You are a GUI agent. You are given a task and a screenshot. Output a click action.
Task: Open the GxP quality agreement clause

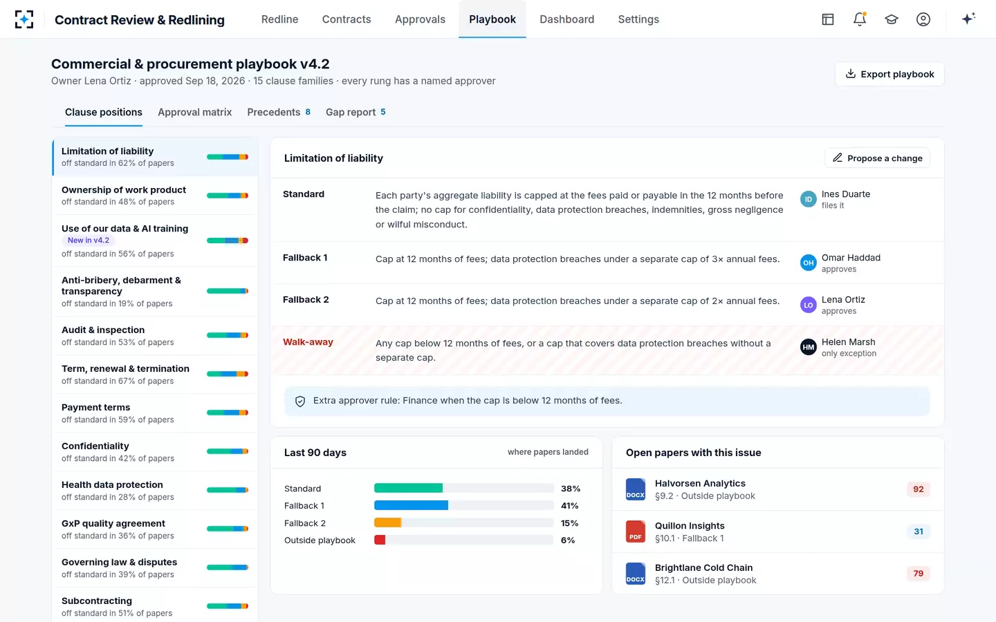coord(155,529)
